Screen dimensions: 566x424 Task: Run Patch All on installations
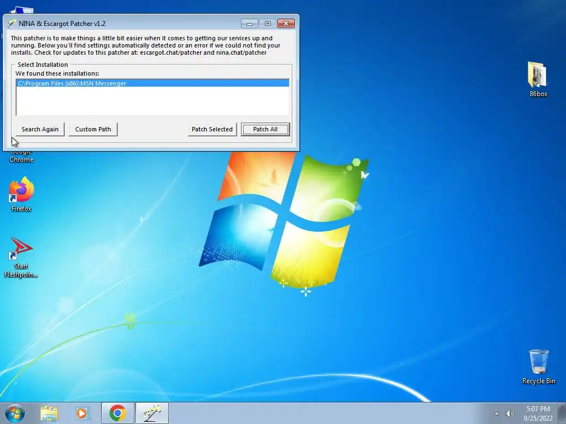tap(265, 129)
